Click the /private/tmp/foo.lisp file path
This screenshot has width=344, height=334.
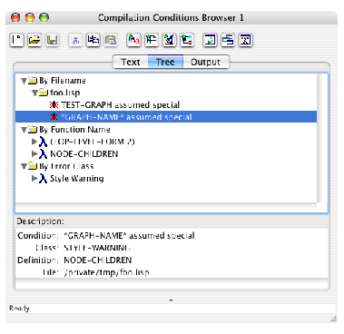[x=106, y=272]
